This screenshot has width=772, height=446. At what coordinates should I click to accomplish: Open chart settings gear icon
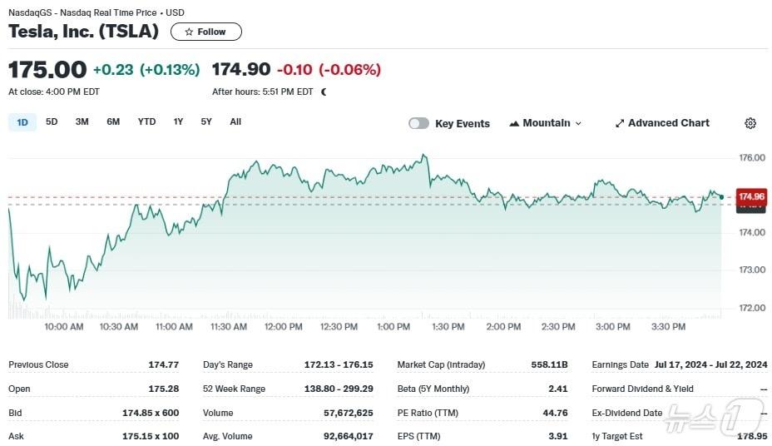[750, 123]
